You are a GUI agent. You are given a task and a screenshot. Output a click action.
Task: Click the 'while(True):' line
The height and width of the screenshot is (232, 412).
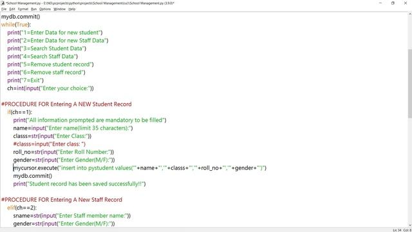[16, 24]
